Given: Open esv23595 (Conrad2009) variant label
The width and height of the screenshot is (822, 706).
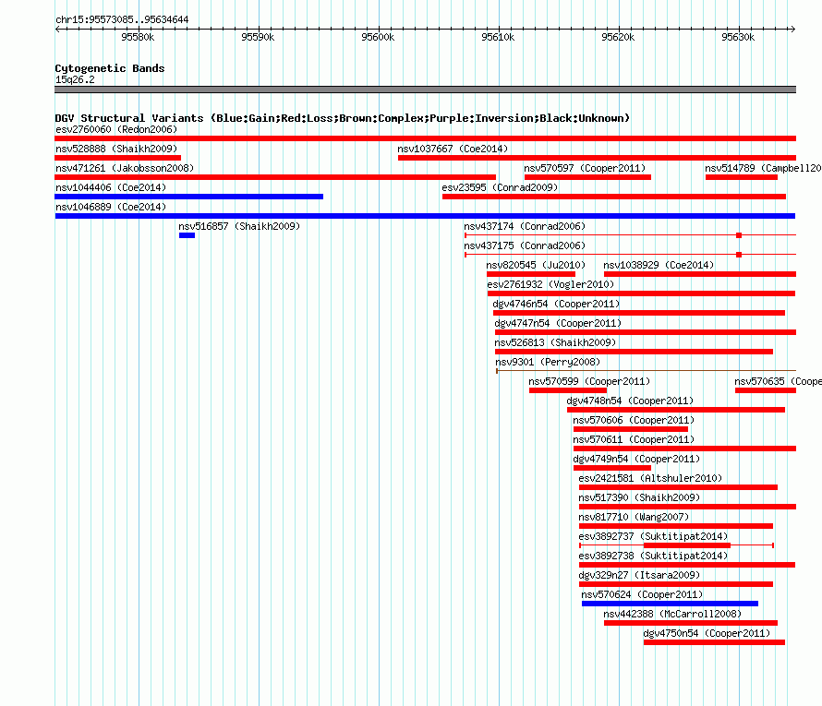Looking at the screenshot, I should [500, 187].
